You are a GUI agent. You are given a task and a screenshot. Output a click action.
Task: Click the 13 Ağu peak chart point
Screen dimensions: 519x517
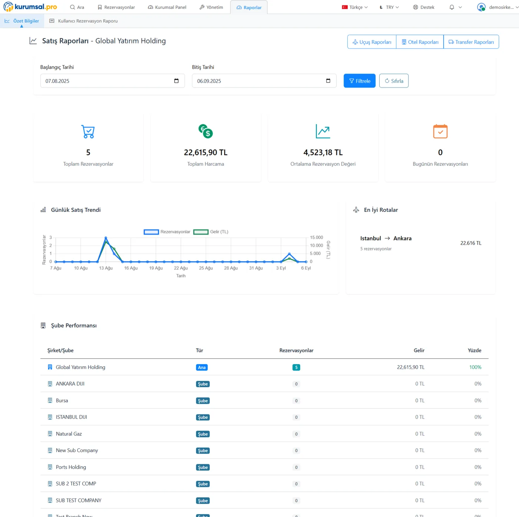click(106, 238)
